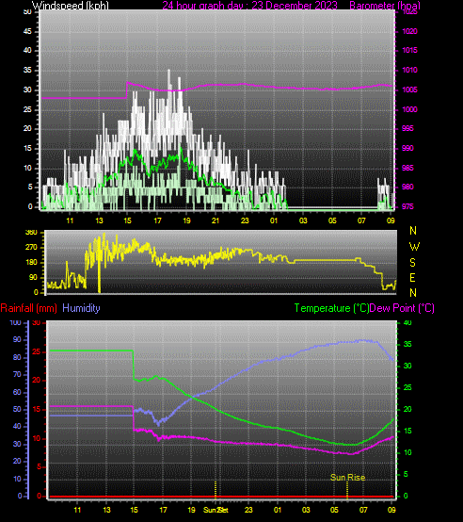This screenshot has height=522, width=463.
Task: Click the W compass label on direction graph
Action: tap(414, 247)
